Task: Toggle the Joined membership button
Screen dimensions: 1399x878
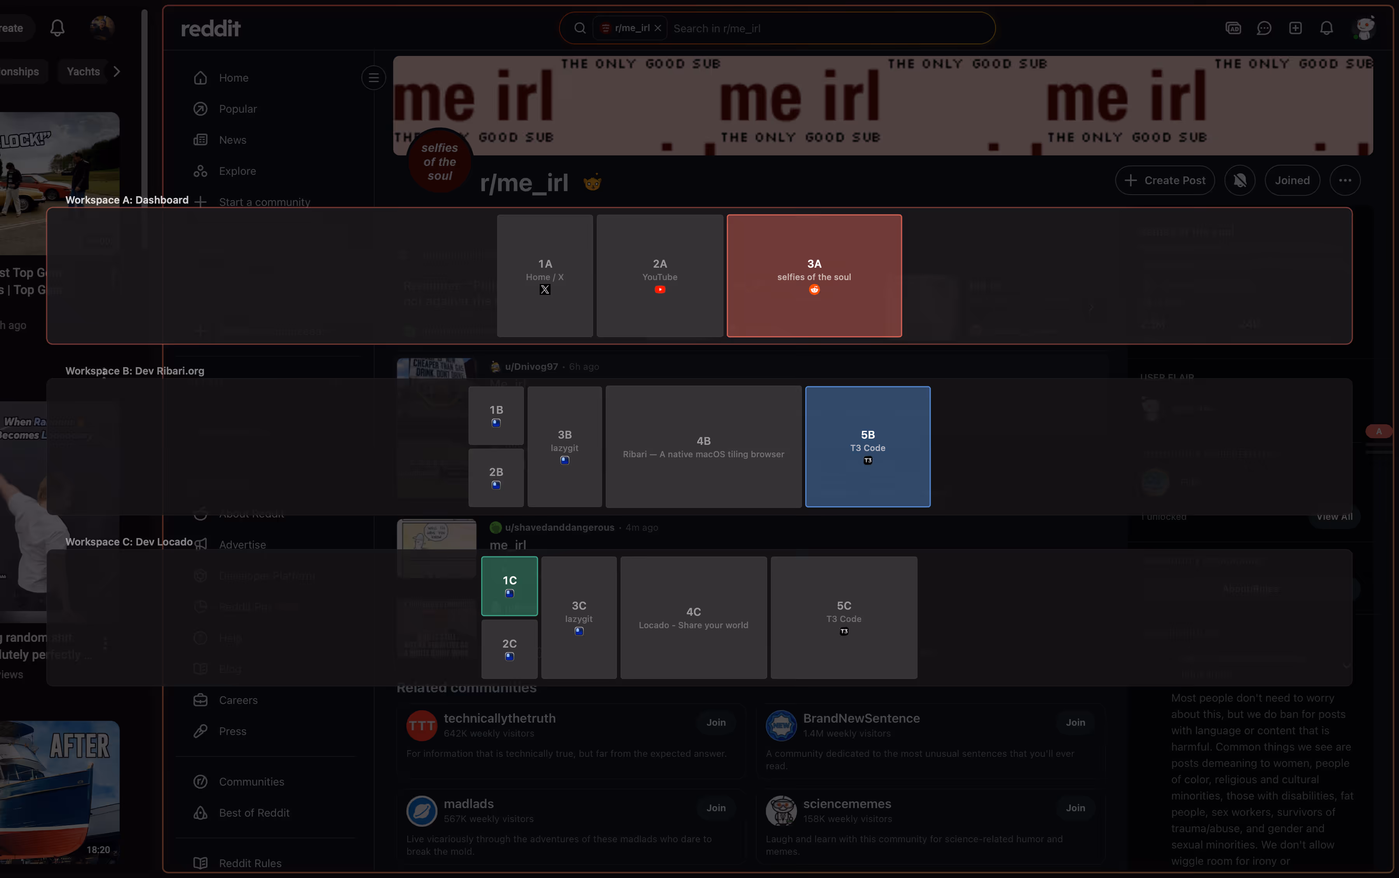Action: [1292, 181]
